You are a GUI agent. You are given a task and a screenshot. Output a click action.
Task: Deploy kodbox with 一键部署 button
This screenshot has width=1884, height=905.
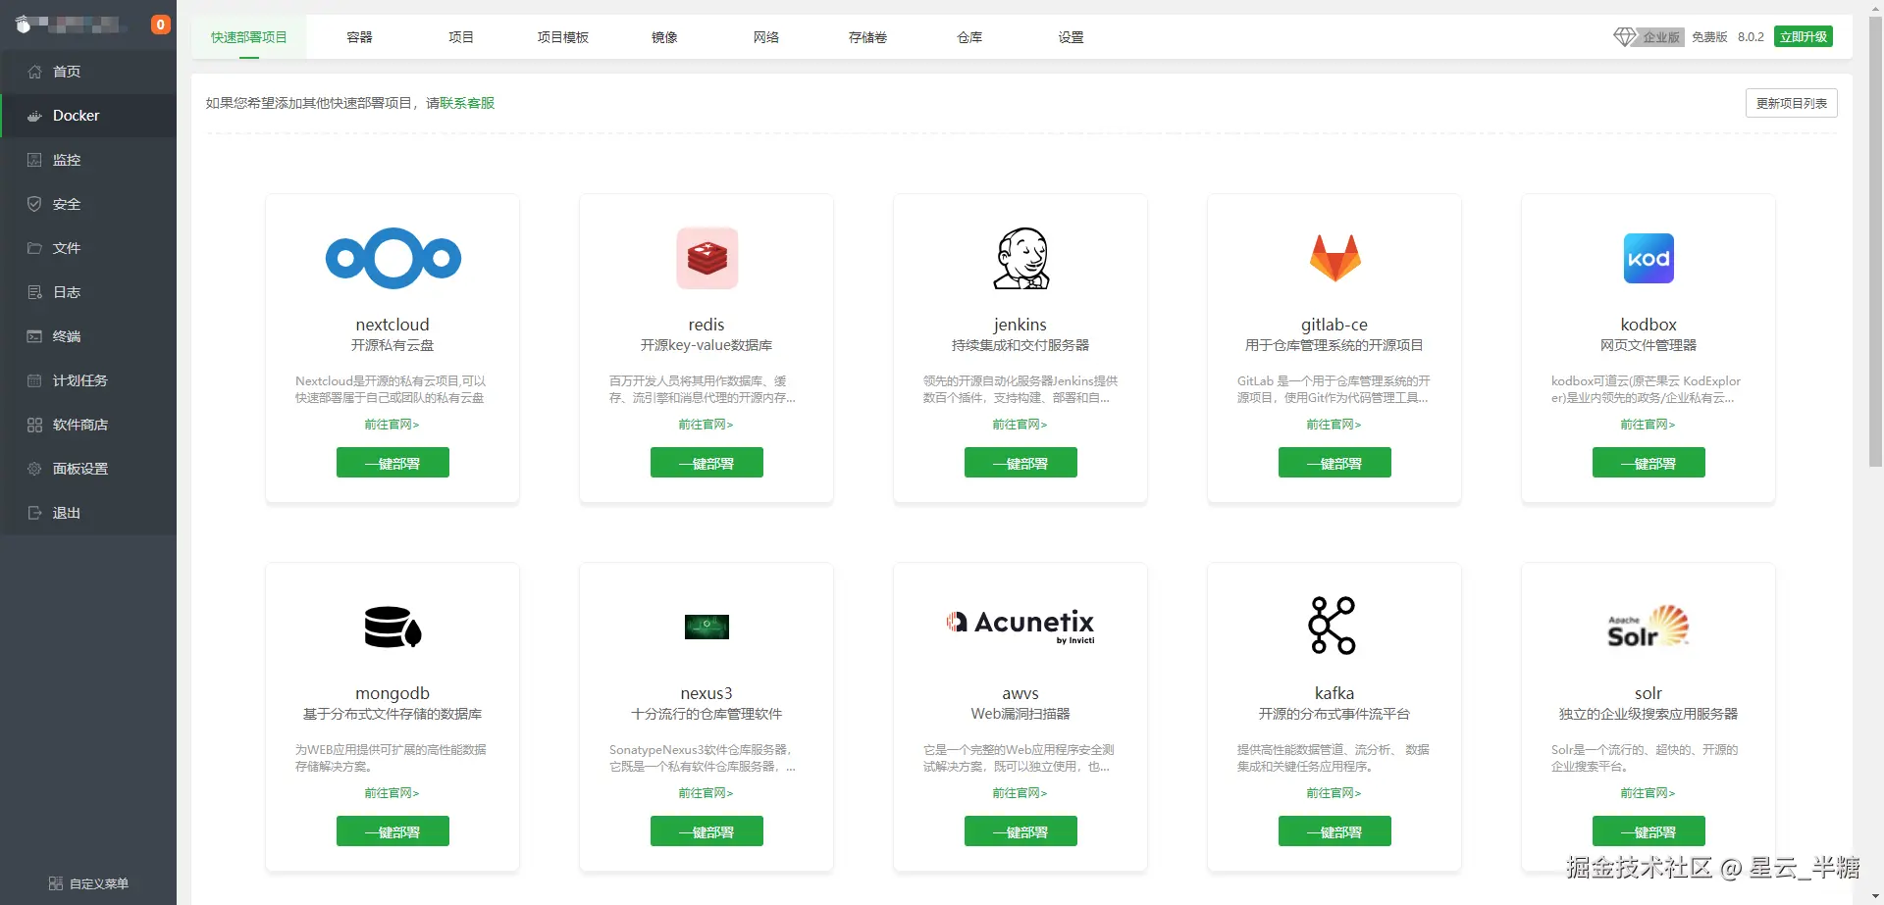coord(1648,463)
